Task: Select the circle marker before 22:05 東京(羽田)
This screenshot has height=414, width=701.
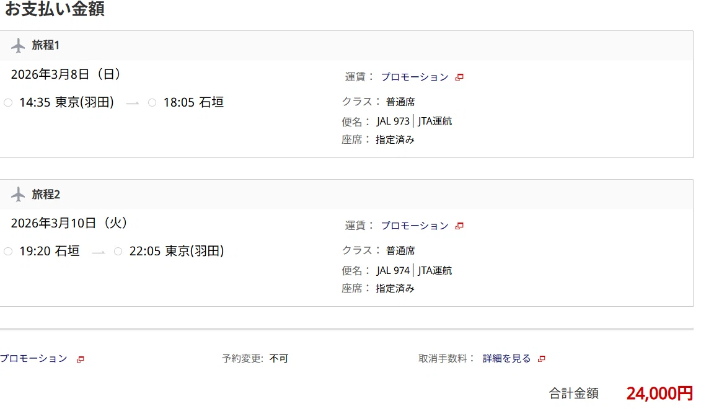Action: [118, 252]
